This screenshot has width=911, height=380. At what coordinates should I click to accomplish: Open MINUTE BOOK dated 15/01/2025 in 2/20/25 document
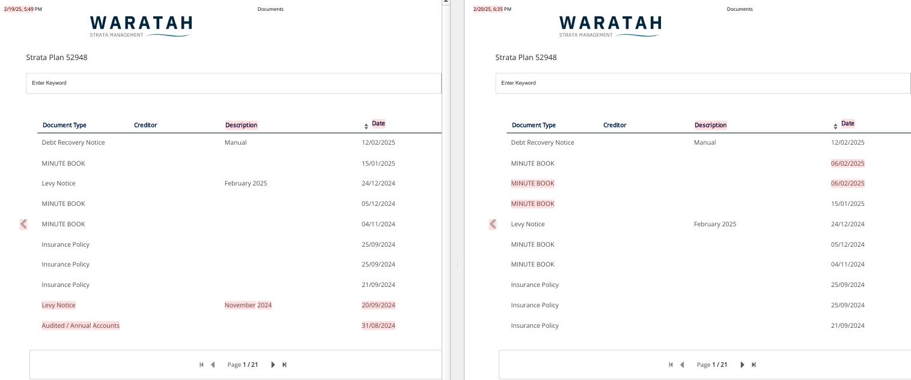coord(532,204)
